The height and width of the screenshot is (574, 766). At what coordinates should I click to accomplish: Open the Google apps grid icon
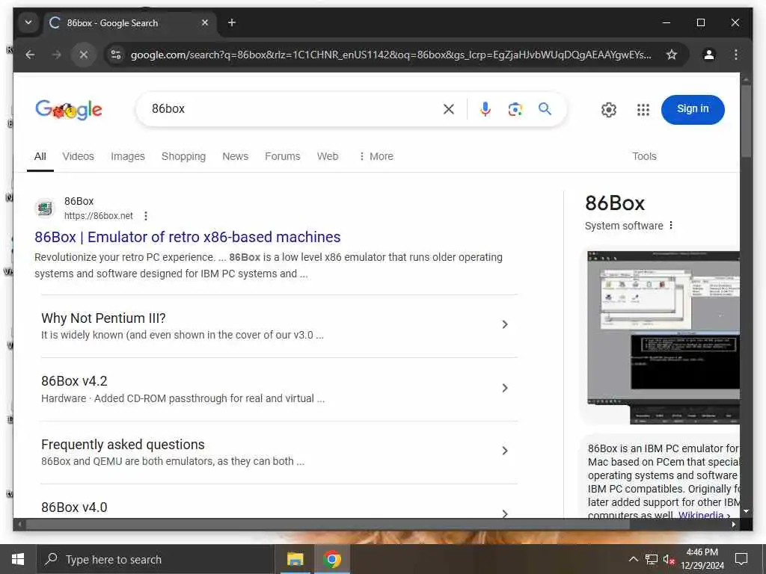pos(643,110)
